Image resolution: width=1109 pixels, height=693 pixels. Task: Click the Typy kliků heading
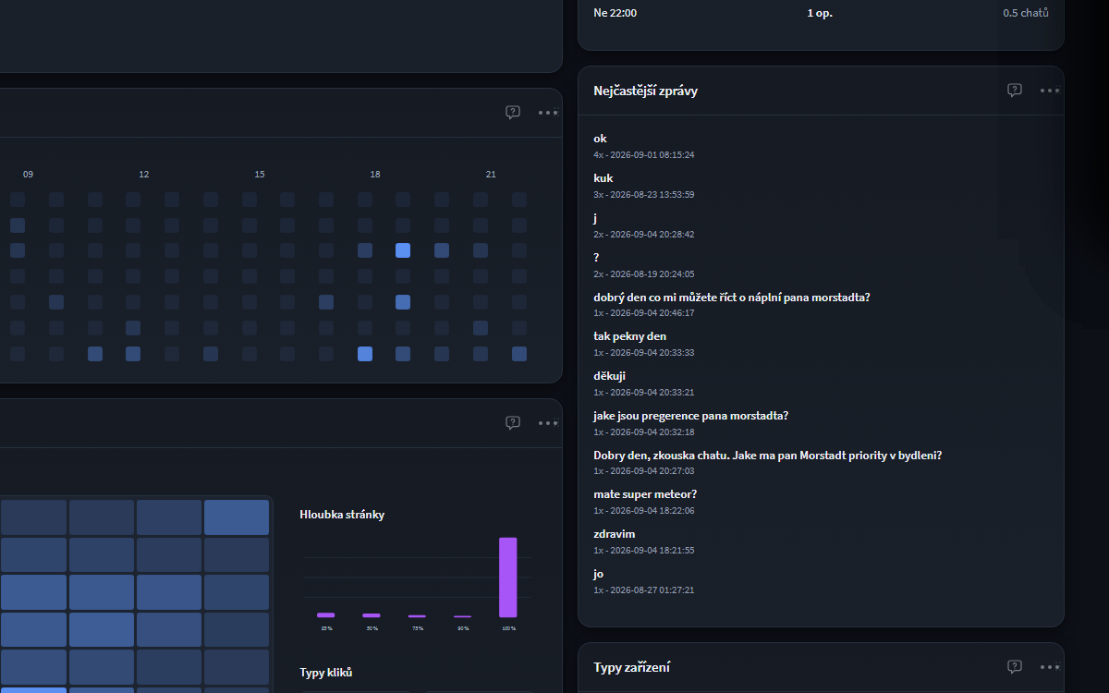click(x=326, y=673)
